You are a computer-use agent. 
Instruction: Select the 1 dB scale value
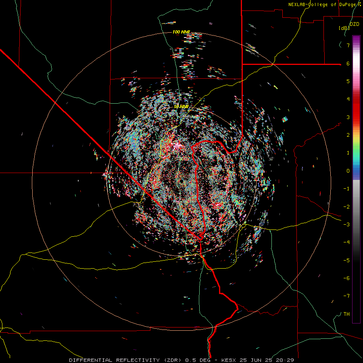tap(348, 153)
